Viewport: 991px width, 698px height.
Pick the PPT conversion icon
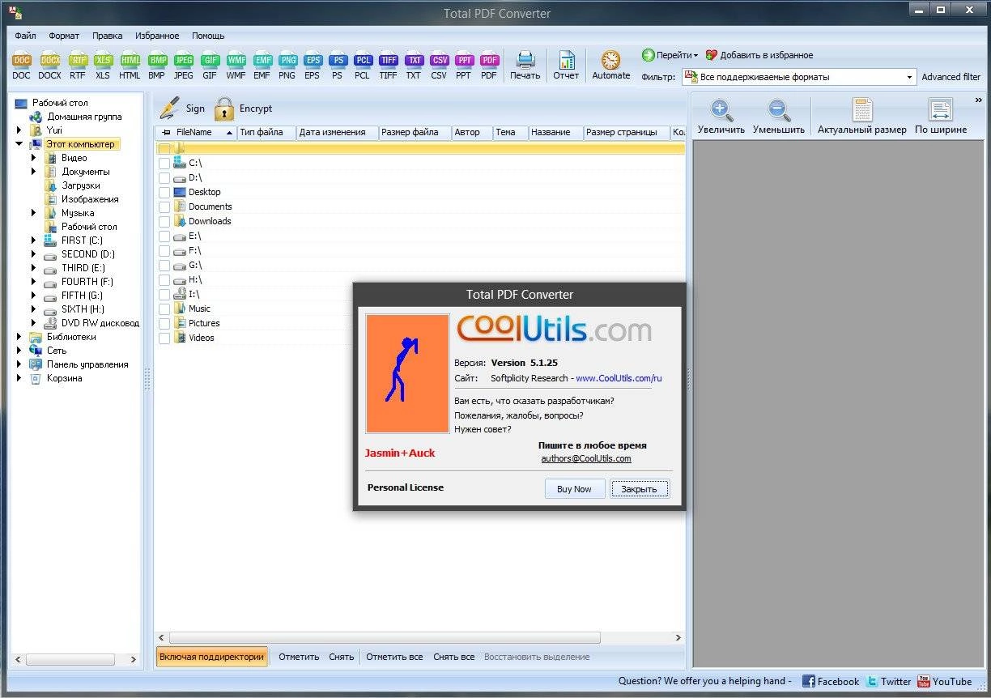point(464,65)
